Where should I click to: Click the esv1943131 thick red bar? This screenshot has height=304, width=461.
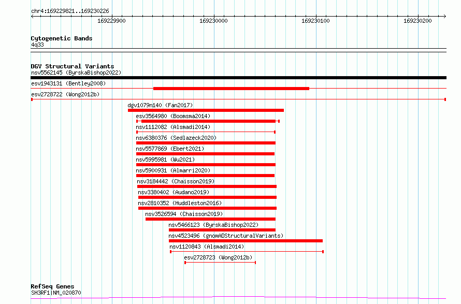[231, 89]
